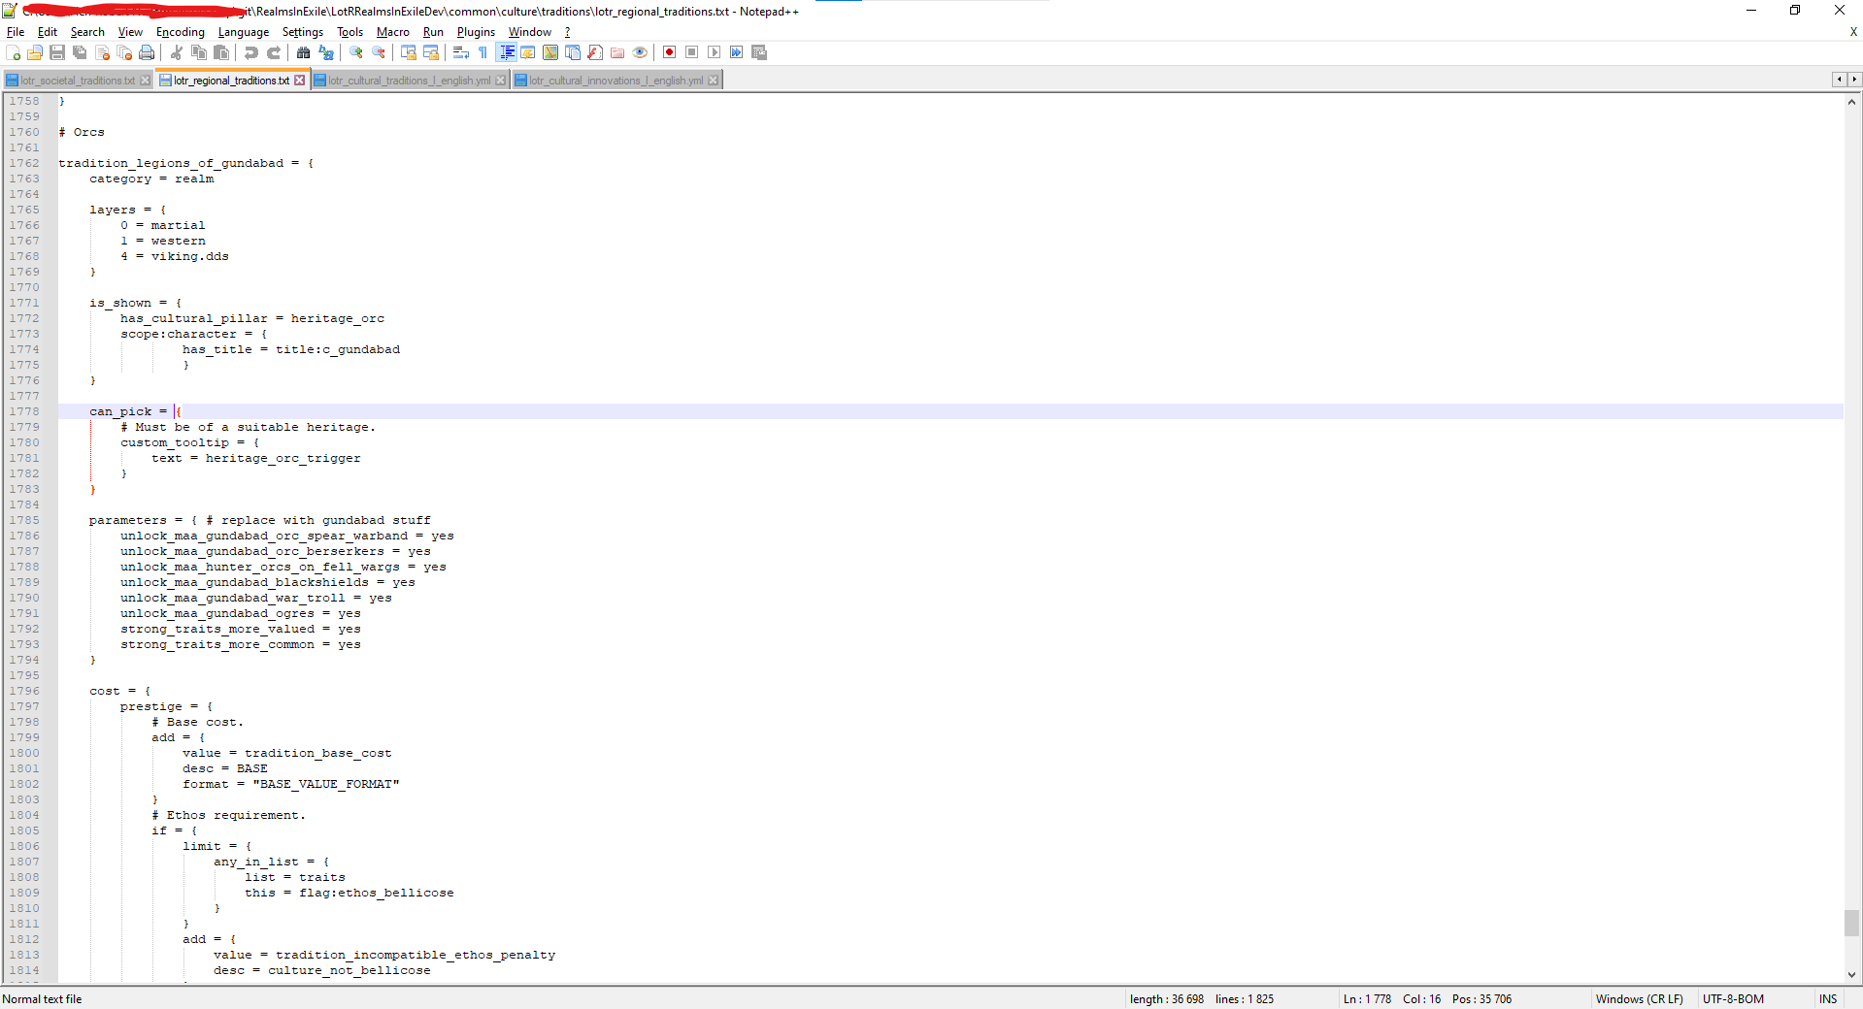1863x1009 pixels.
Task: Click the Close All toolbar icon
Action: point(124,52)
